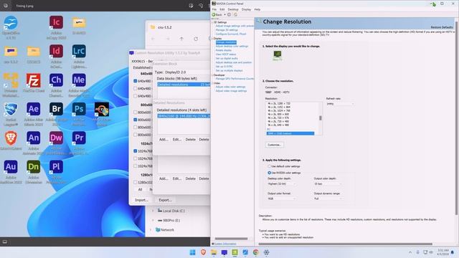Open Adobe Prelude desktop icon
The height and width of the screenshot is (258, 459).
tap(56, 172)
